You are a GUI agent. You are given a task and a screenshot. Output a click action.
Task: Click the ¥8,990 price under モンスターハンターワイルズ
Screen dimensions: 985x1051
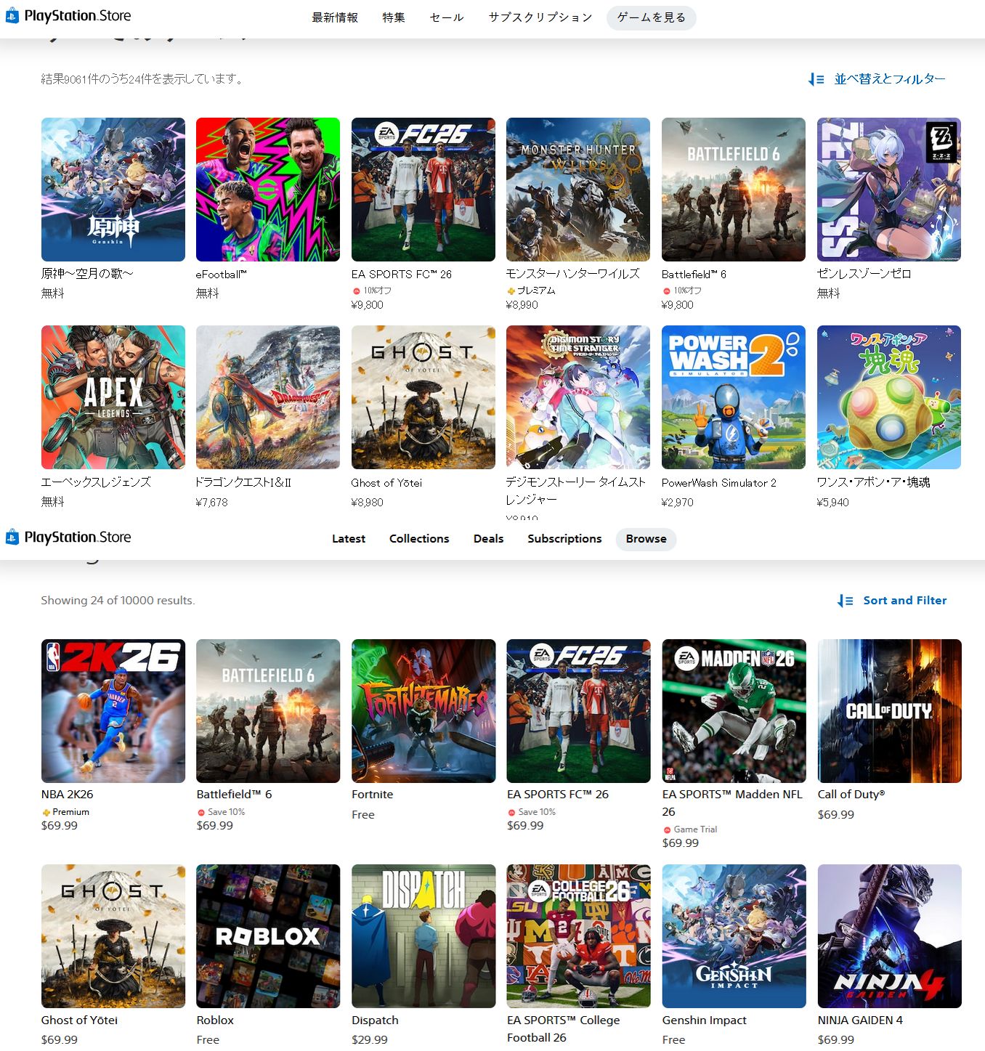click(x=522, y=305)
